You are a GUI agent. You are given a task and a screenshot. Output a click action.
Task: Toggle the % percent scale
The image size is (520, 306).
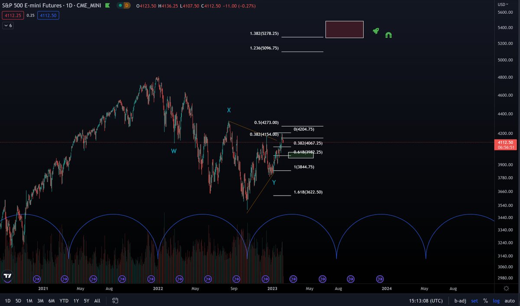pyautogui.click(x=485, y=300)
